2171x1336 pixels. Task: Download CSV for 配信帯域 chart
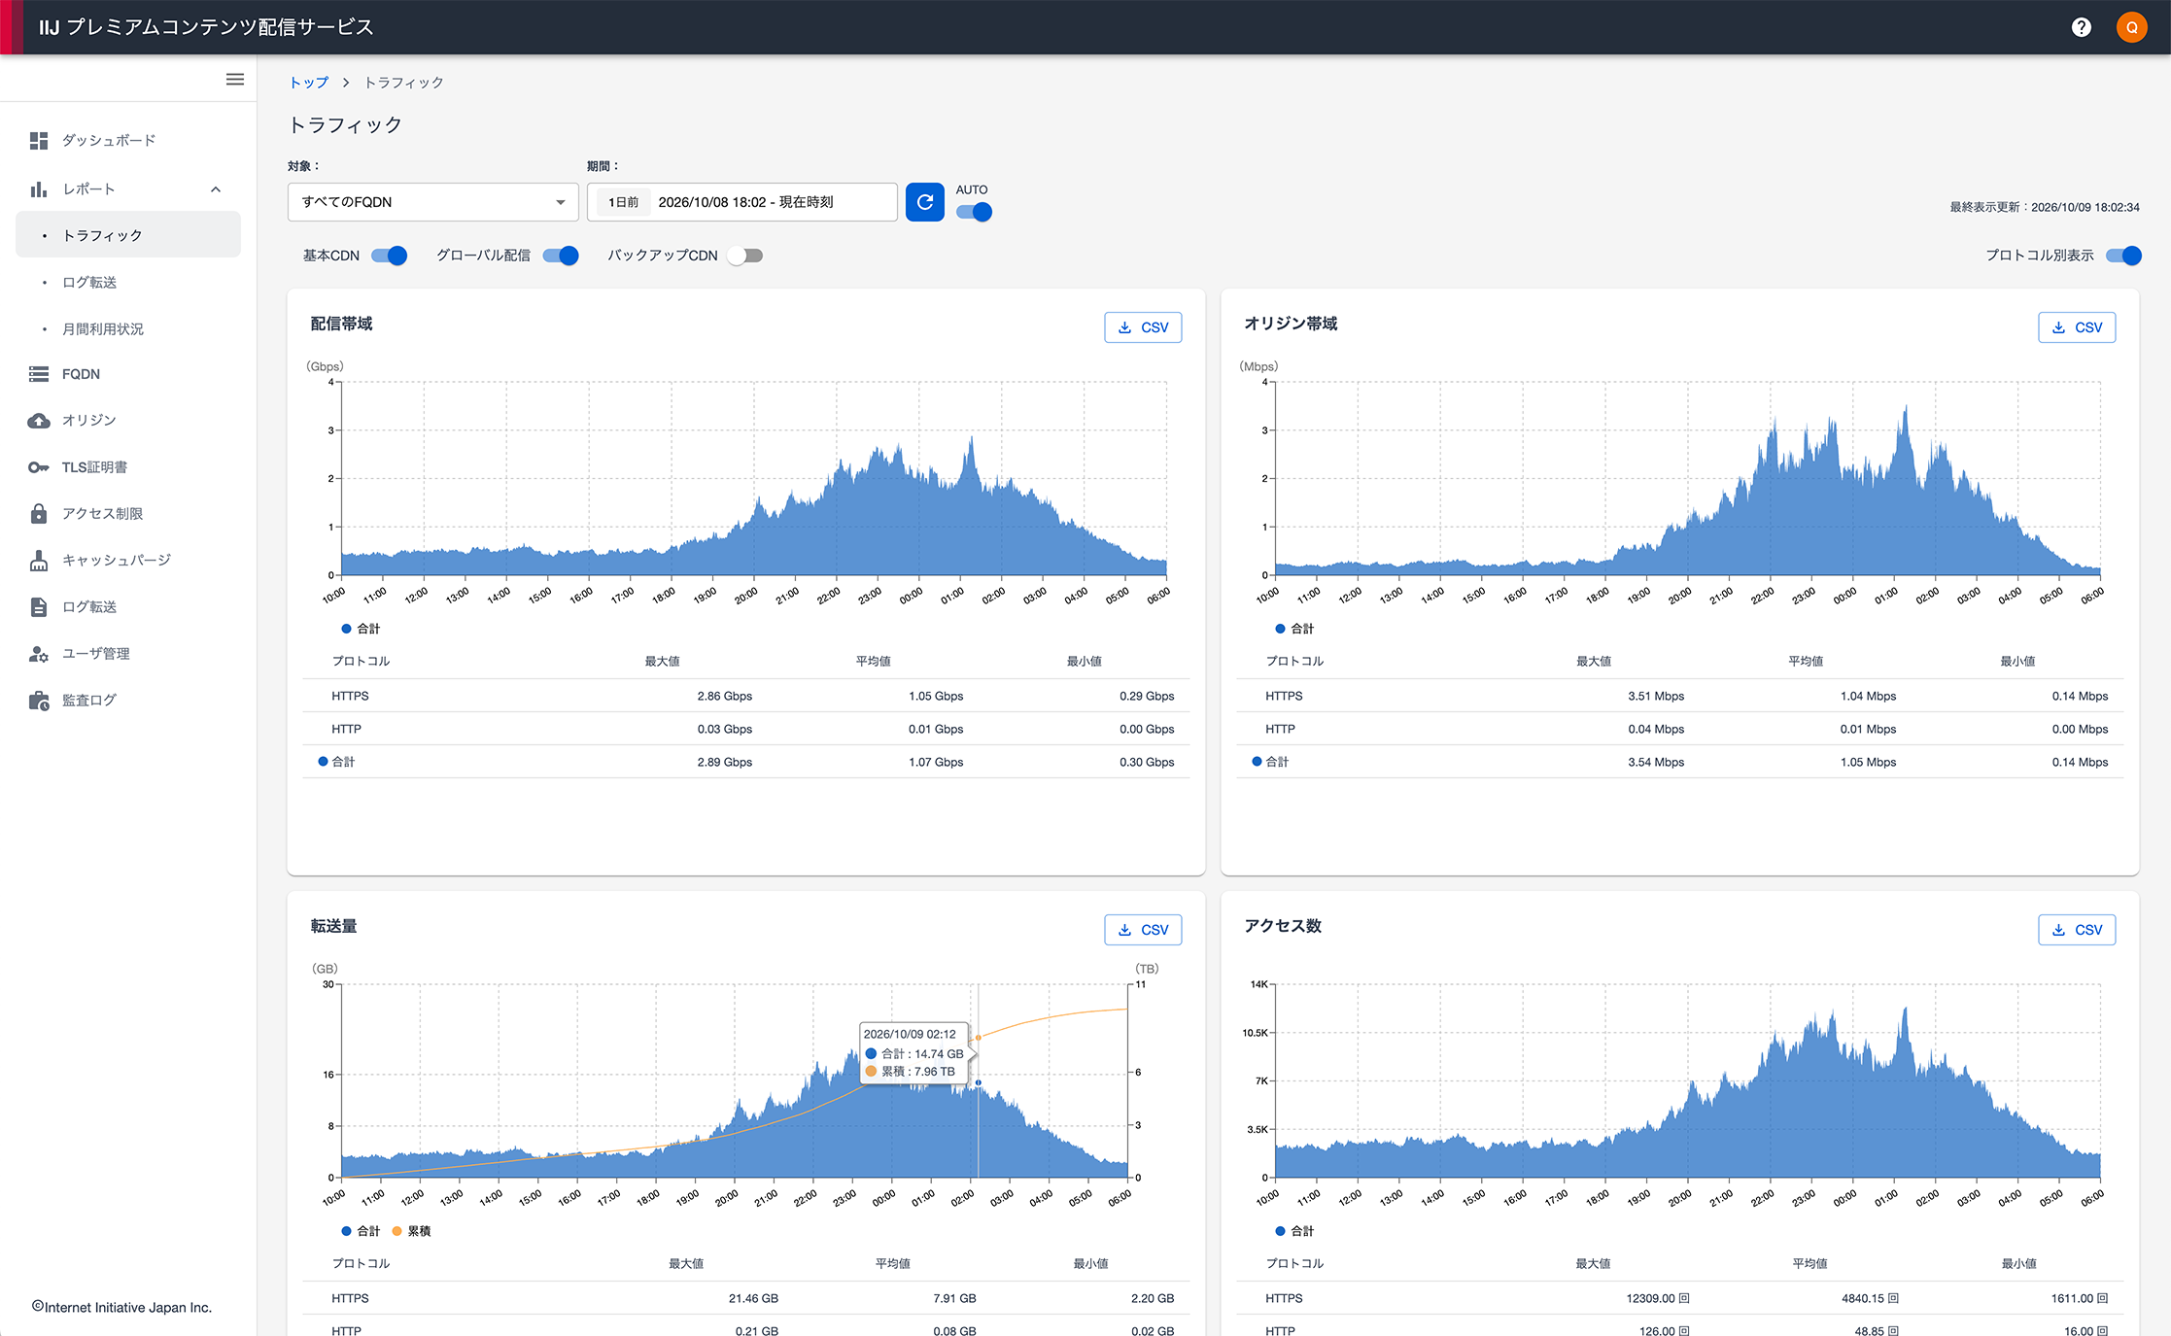tap(1143, 327)
